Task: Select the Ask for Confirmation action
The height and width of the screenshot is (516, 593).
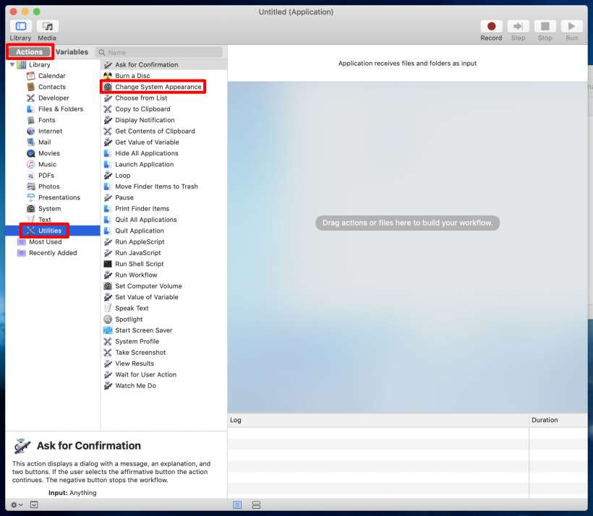Action: 146,64
